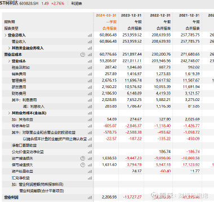Viewport: 214px width, 202px height.
Task: Select the 报表类型 row label
Action: tap(11, 29)
